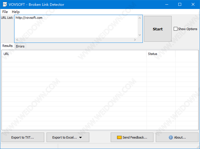200x149 pixels.
Task: Sort by the Status column header
Action: point(161,54)
